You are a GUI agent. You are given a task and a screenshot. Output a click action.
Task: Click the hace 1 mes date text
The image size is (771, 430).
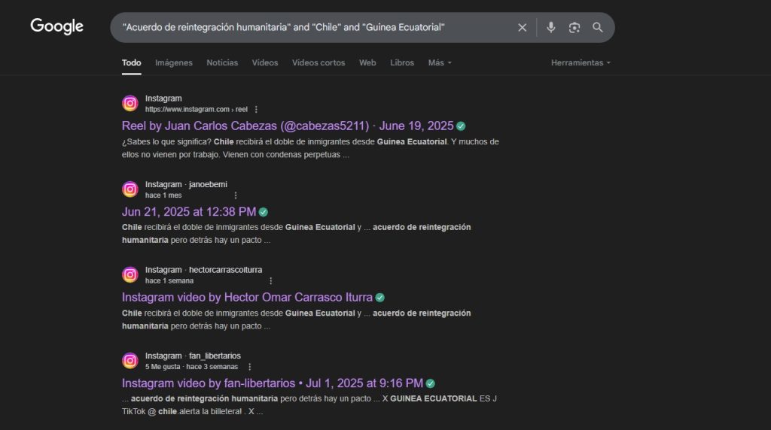(x=163, y=195)
